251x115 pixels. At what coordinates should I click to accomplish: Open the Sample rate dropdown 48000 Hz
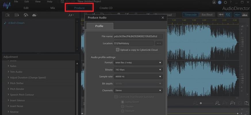coord(138,76)
